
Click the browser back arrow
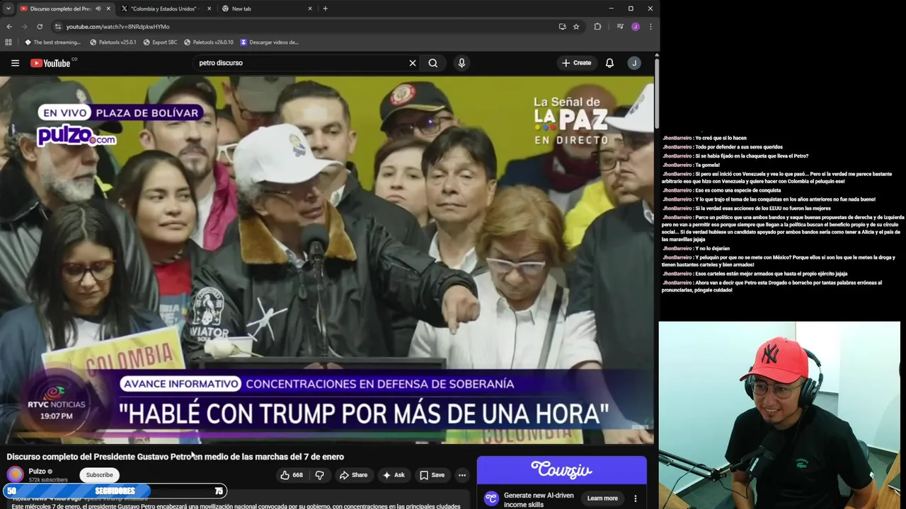[x=9, y=26]
